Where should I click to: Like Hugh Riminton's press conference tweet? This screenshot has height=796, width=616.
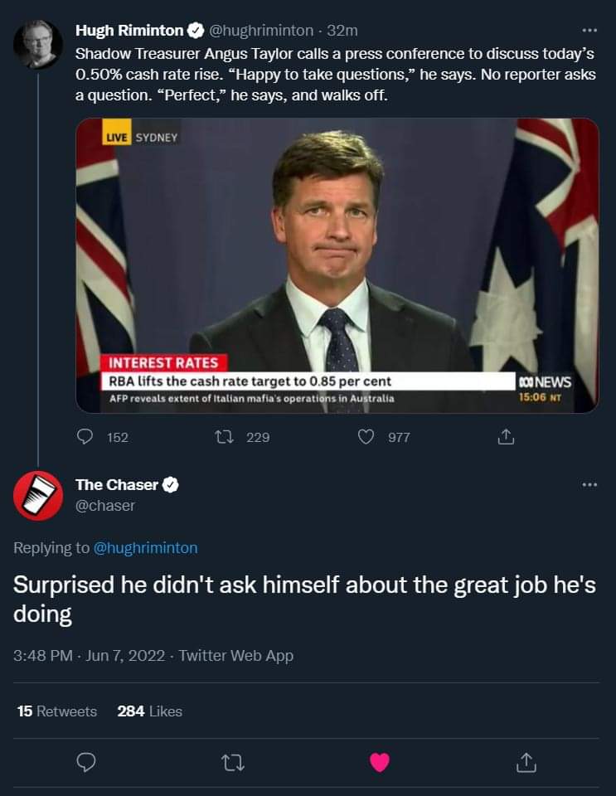click(x=366, y=436)
